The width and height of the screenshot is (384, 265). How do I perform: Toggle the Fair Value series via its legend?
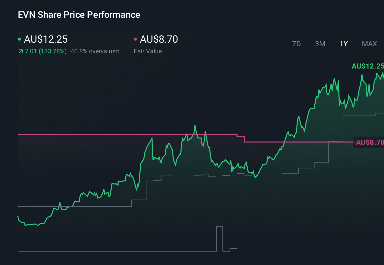point(136,39)
